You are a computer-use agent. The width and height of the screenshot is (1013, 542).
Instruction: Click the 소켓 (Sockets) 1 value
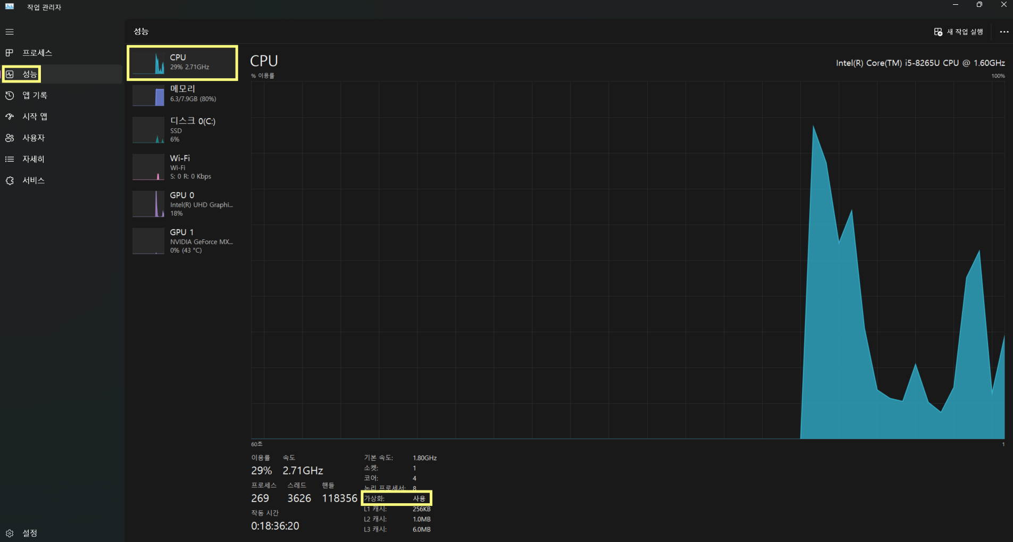415,469
